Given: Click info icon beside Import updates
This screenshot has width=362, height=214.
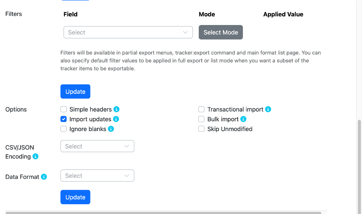Looking at the screenshot, I should point(116,119).
